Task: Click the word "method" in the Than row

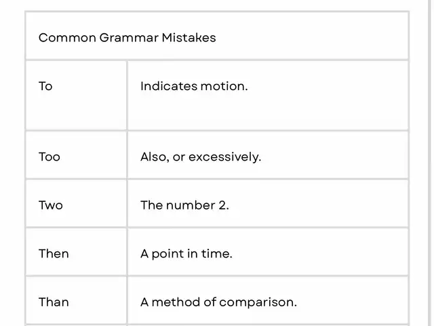Action: coord(173,302)
